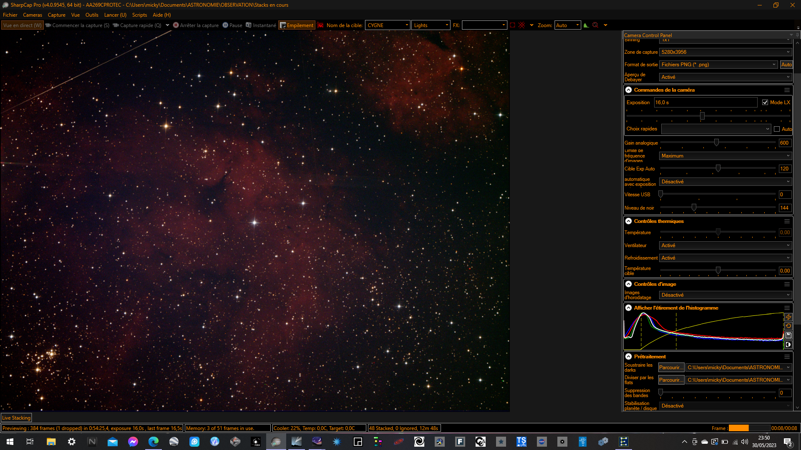Click Parcourir for Diviser par les flats

click(x=671, y=380)
